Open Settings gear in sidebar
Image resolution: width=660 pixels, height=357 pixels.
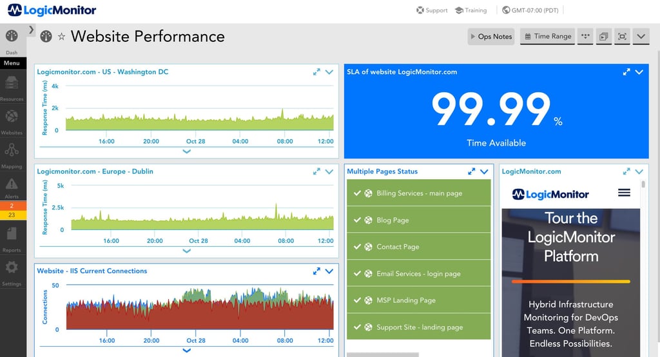12,267
